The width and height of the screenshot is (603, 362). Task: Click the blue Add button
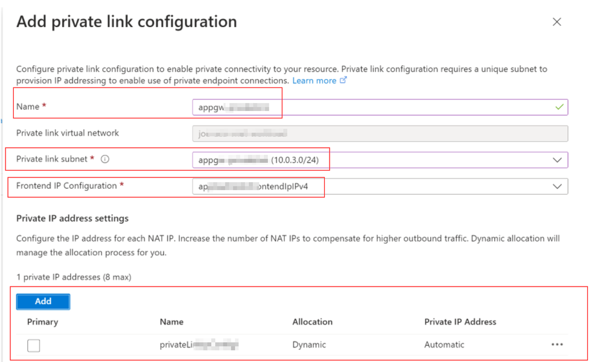[x=43, y=301]
